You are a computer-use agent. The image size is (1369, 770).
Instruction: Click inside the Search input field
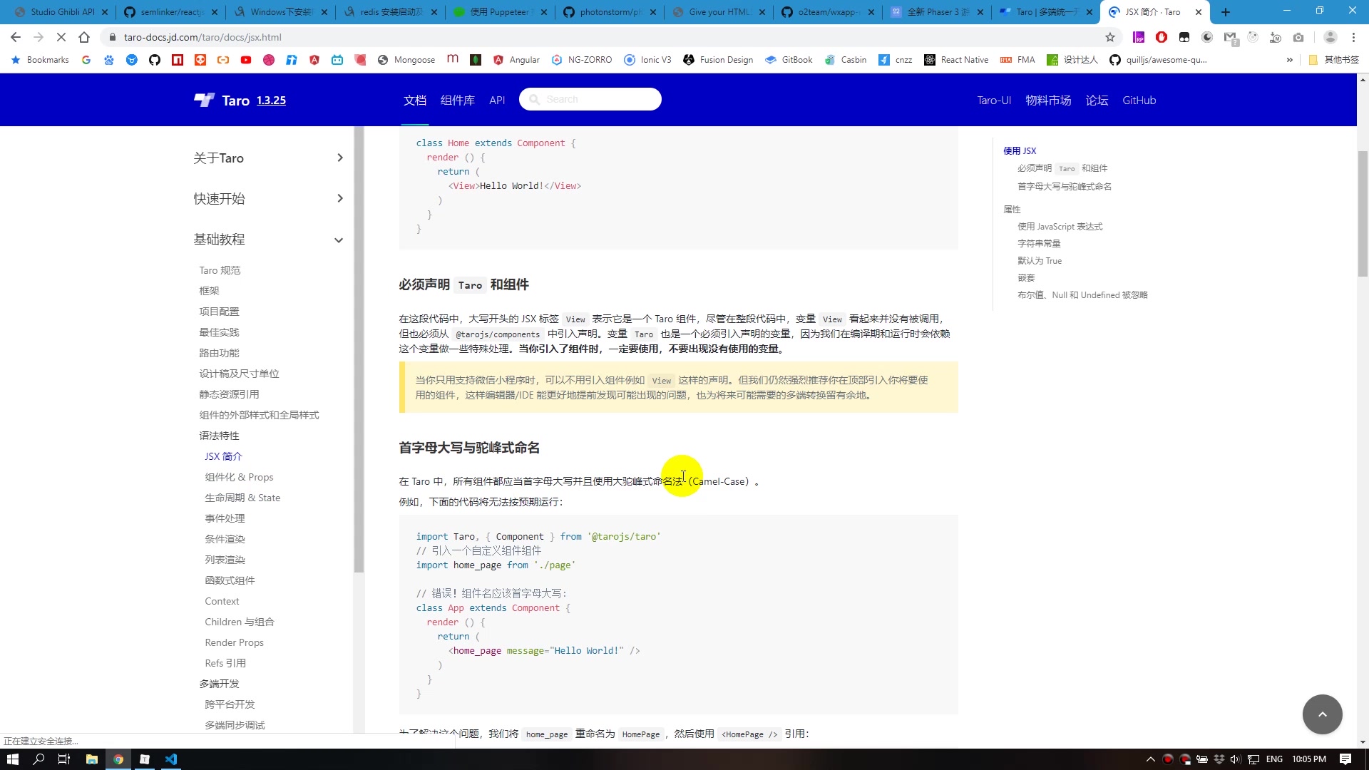(x=590, y=99)
